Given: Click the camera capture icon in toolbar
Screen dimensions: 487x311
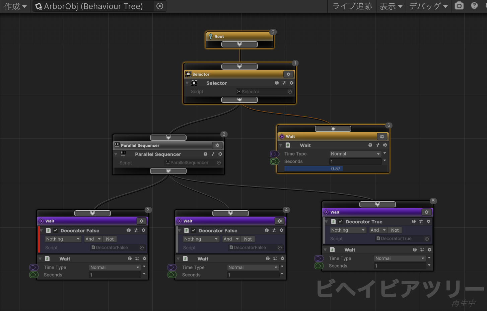Looking at the screenshot, I should tap(459, 6).
